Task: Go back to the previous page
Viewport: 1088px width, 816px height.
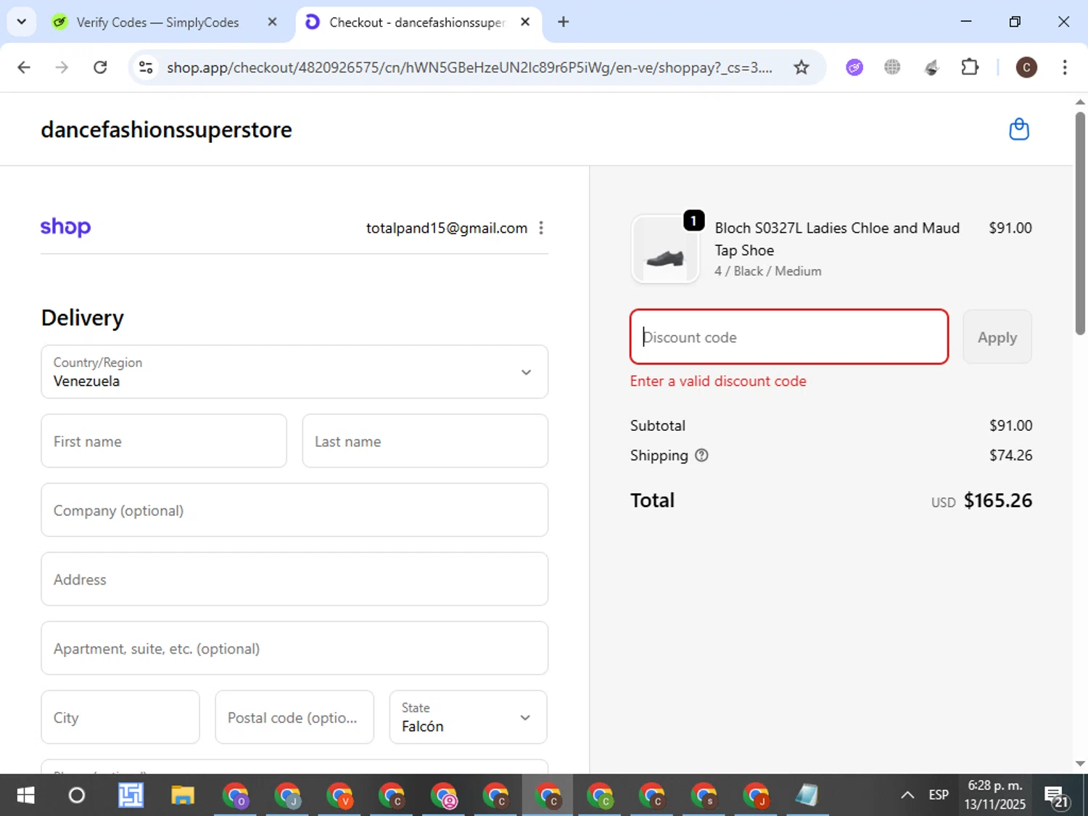Action: (24, 67)
